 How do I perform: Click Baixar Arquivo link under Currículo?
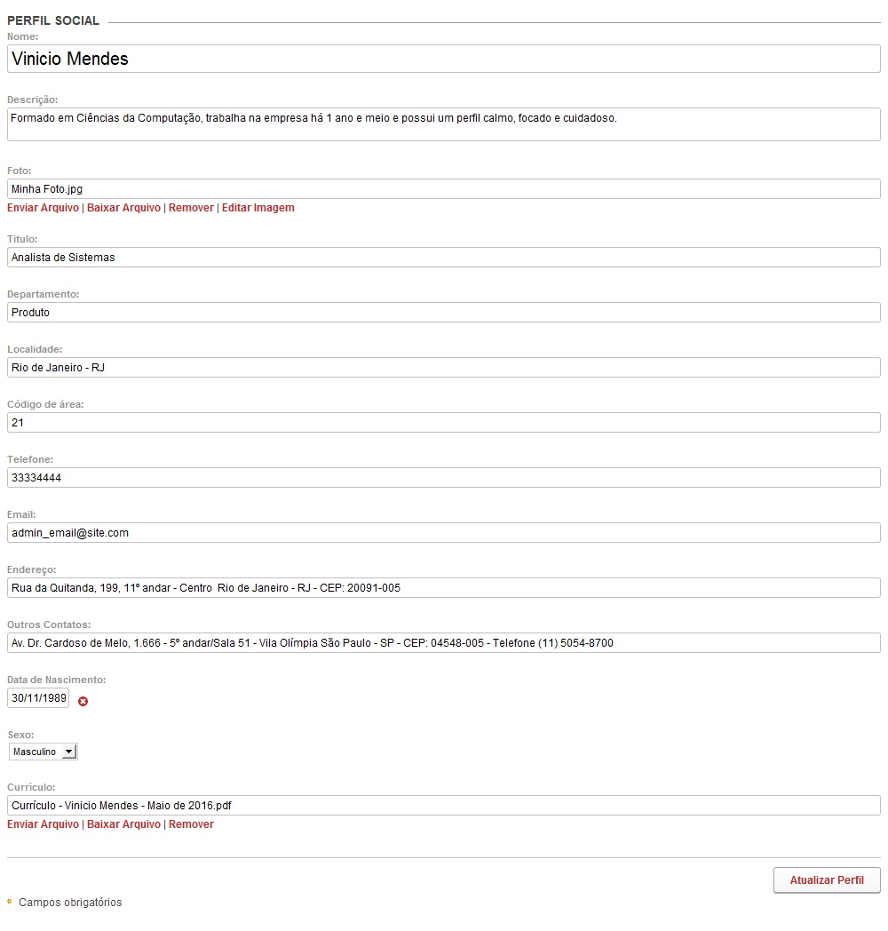[x=123, y=824]
